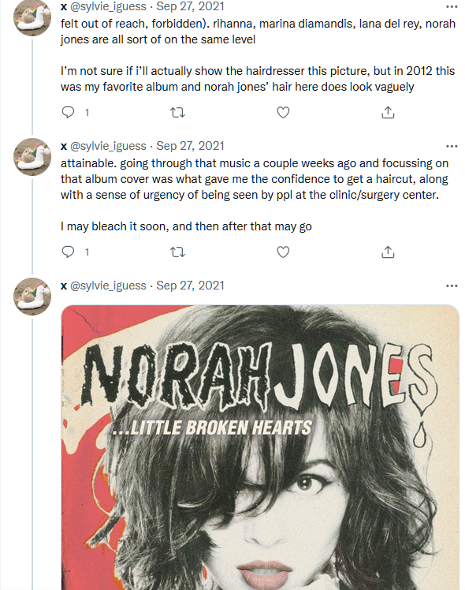Like the tweet mentioning rihanna and lana del rey
This screenshot has height=590, width=465.
[283, 113]
